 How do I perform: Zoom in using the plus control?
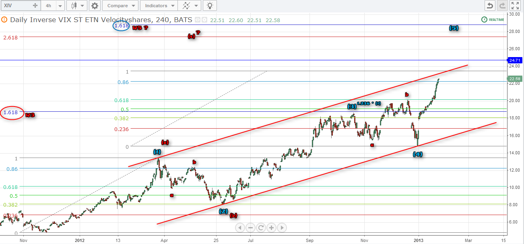271,228
